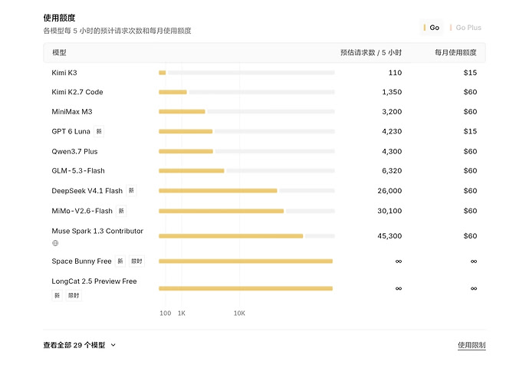Click the chevron next to 查看全部 29 个模型
This screenshot has width=529, height=365.
(113, 345)
